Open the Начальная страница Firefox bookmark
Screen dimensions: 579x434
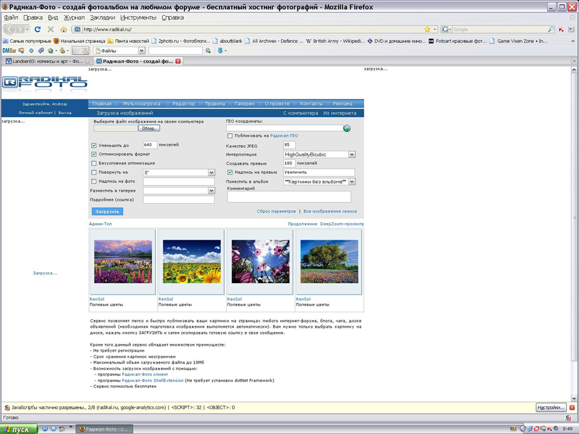click(79, 41)
